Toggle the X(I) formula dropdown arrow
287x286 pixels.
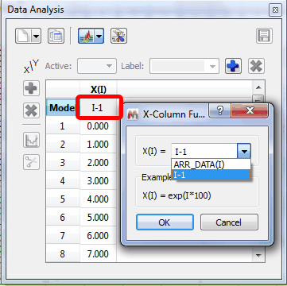[244, 152]
